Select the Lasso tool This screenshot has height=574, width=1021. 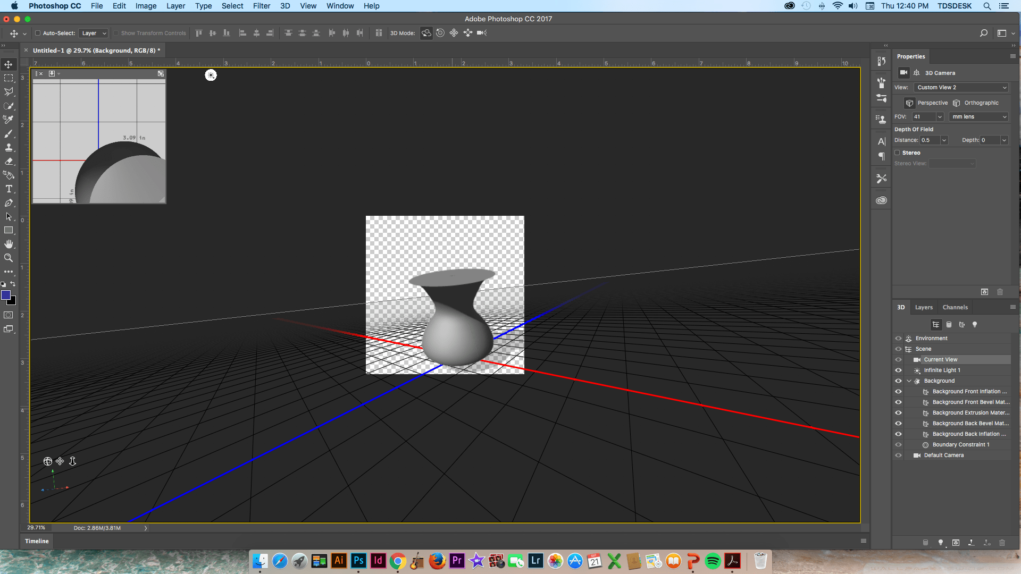coord(9,91)
